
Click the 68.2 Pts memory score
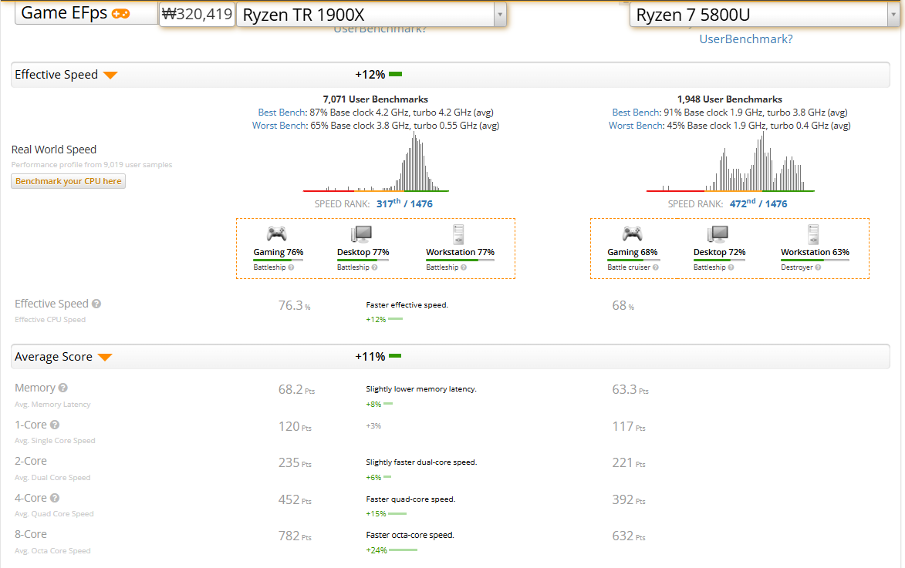tap(297, 390)
